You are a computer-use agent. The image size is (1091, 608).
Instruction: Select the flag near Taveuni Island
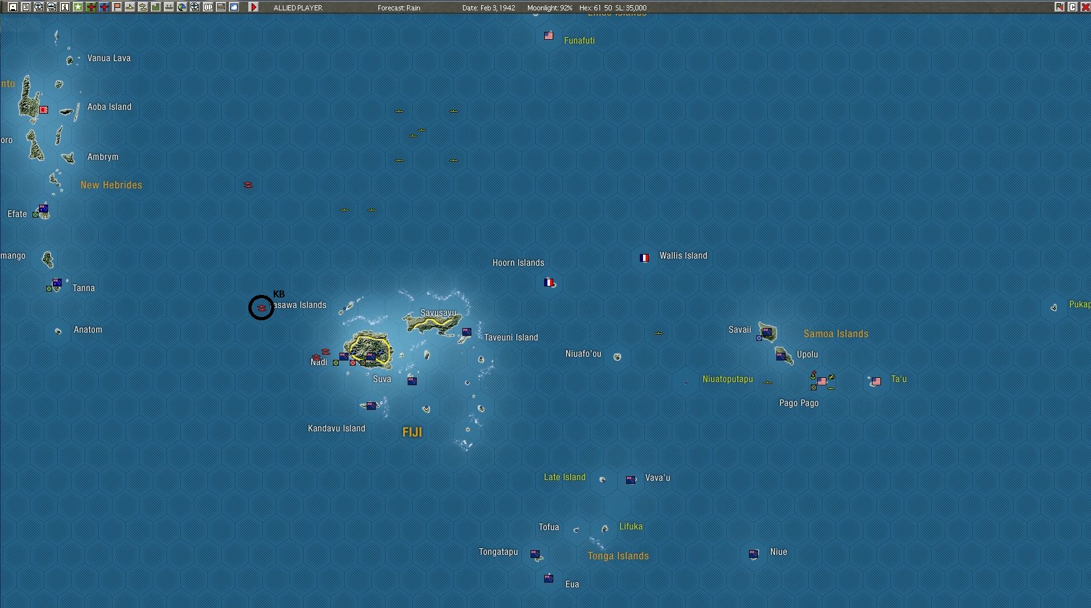pos(466,332)
